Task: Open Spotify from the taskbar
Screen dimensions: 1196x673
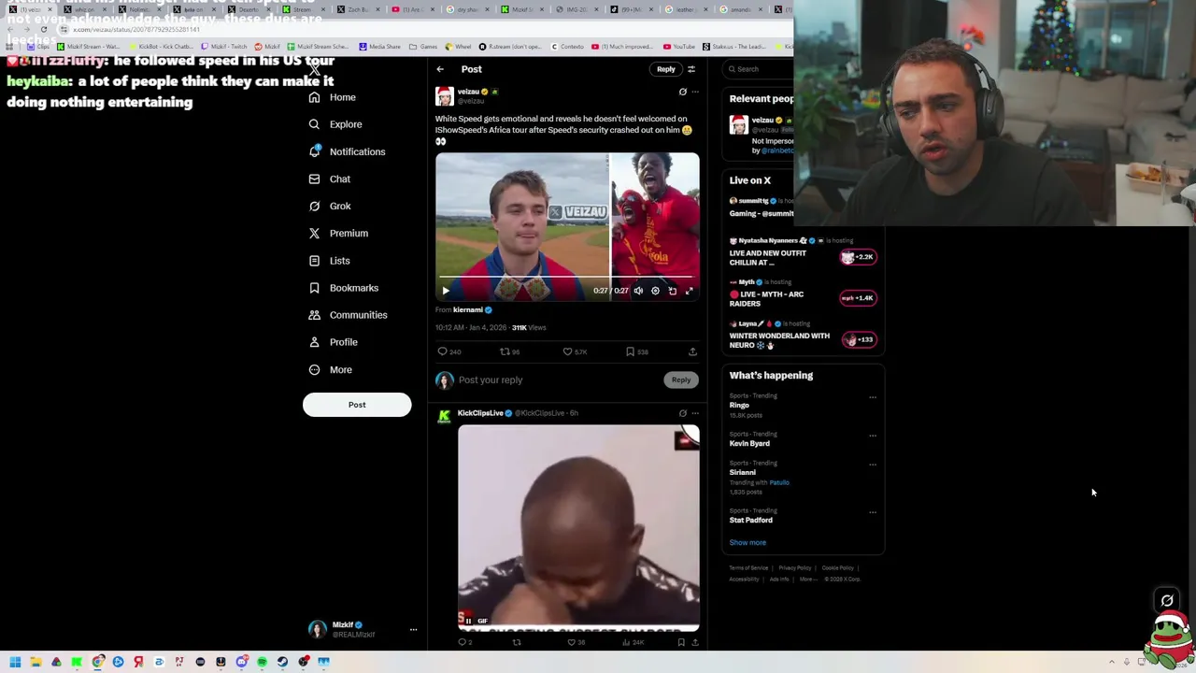Action: (262, 662)
